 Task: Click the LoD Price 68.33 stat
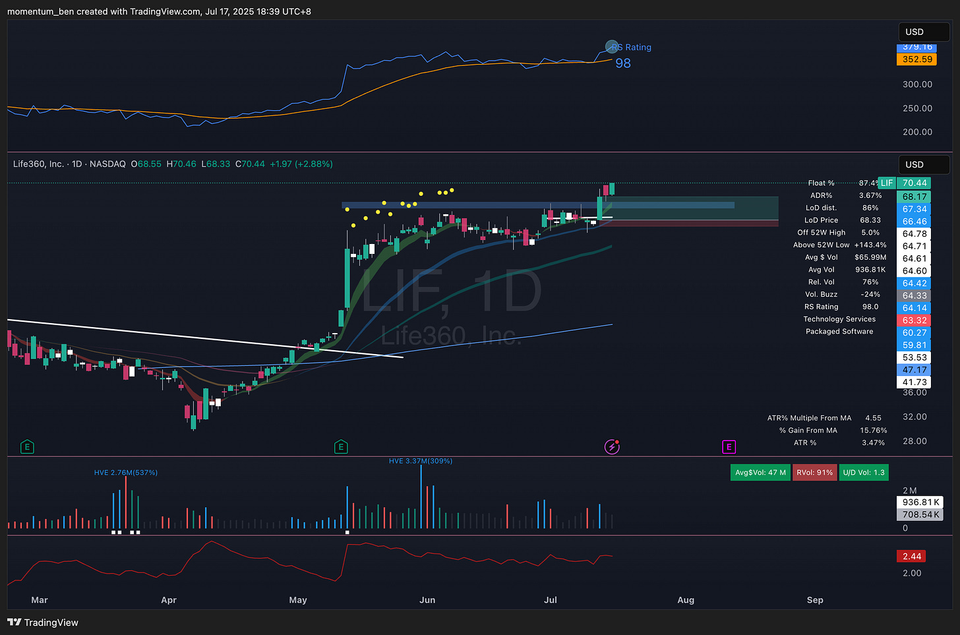[843, 220]
